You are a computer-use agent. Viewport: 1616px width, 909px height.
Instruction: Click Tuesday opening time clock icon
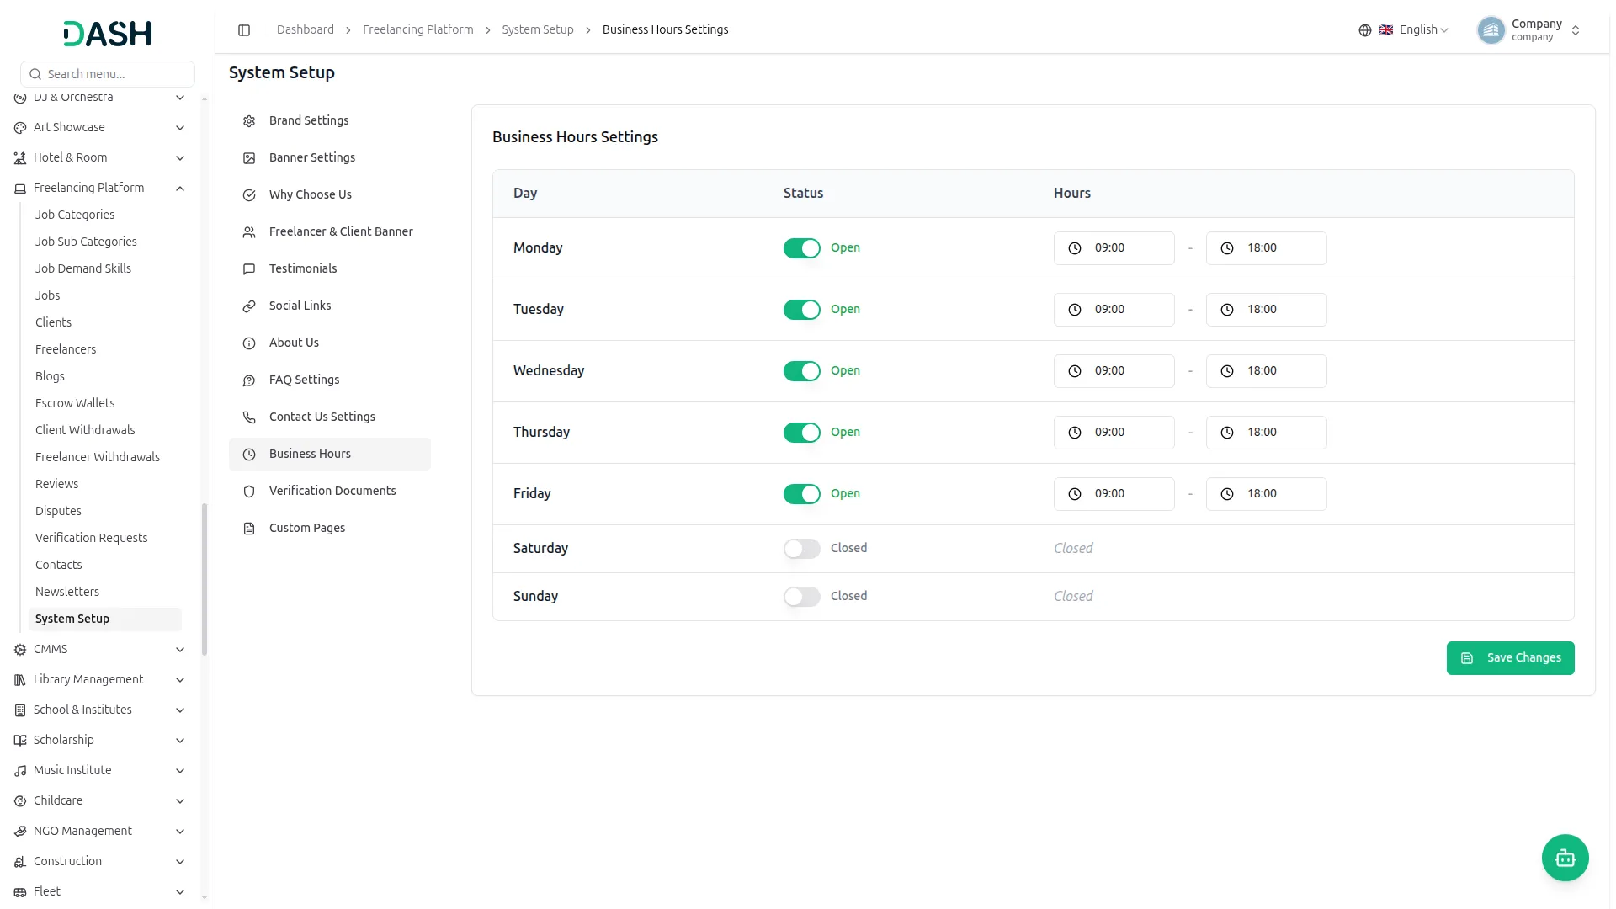coord(1075,310)
